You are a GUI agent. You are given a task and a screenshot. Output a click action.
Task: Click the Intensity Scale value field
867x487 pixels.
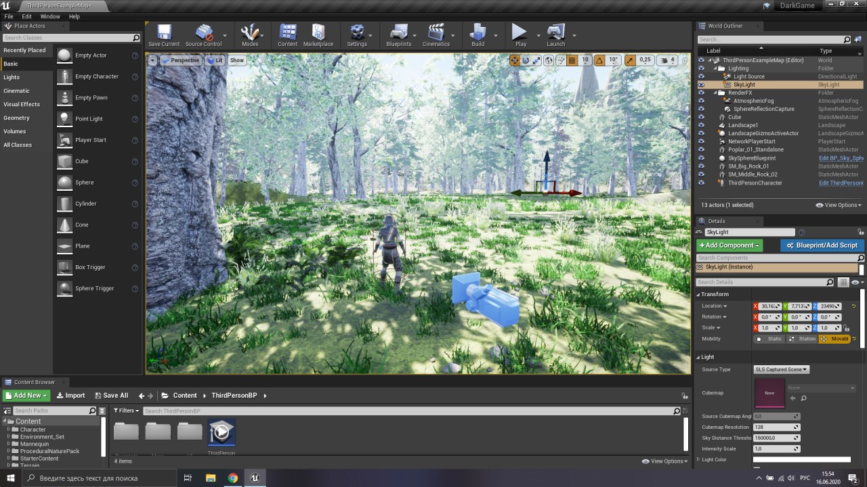point(777,448)
